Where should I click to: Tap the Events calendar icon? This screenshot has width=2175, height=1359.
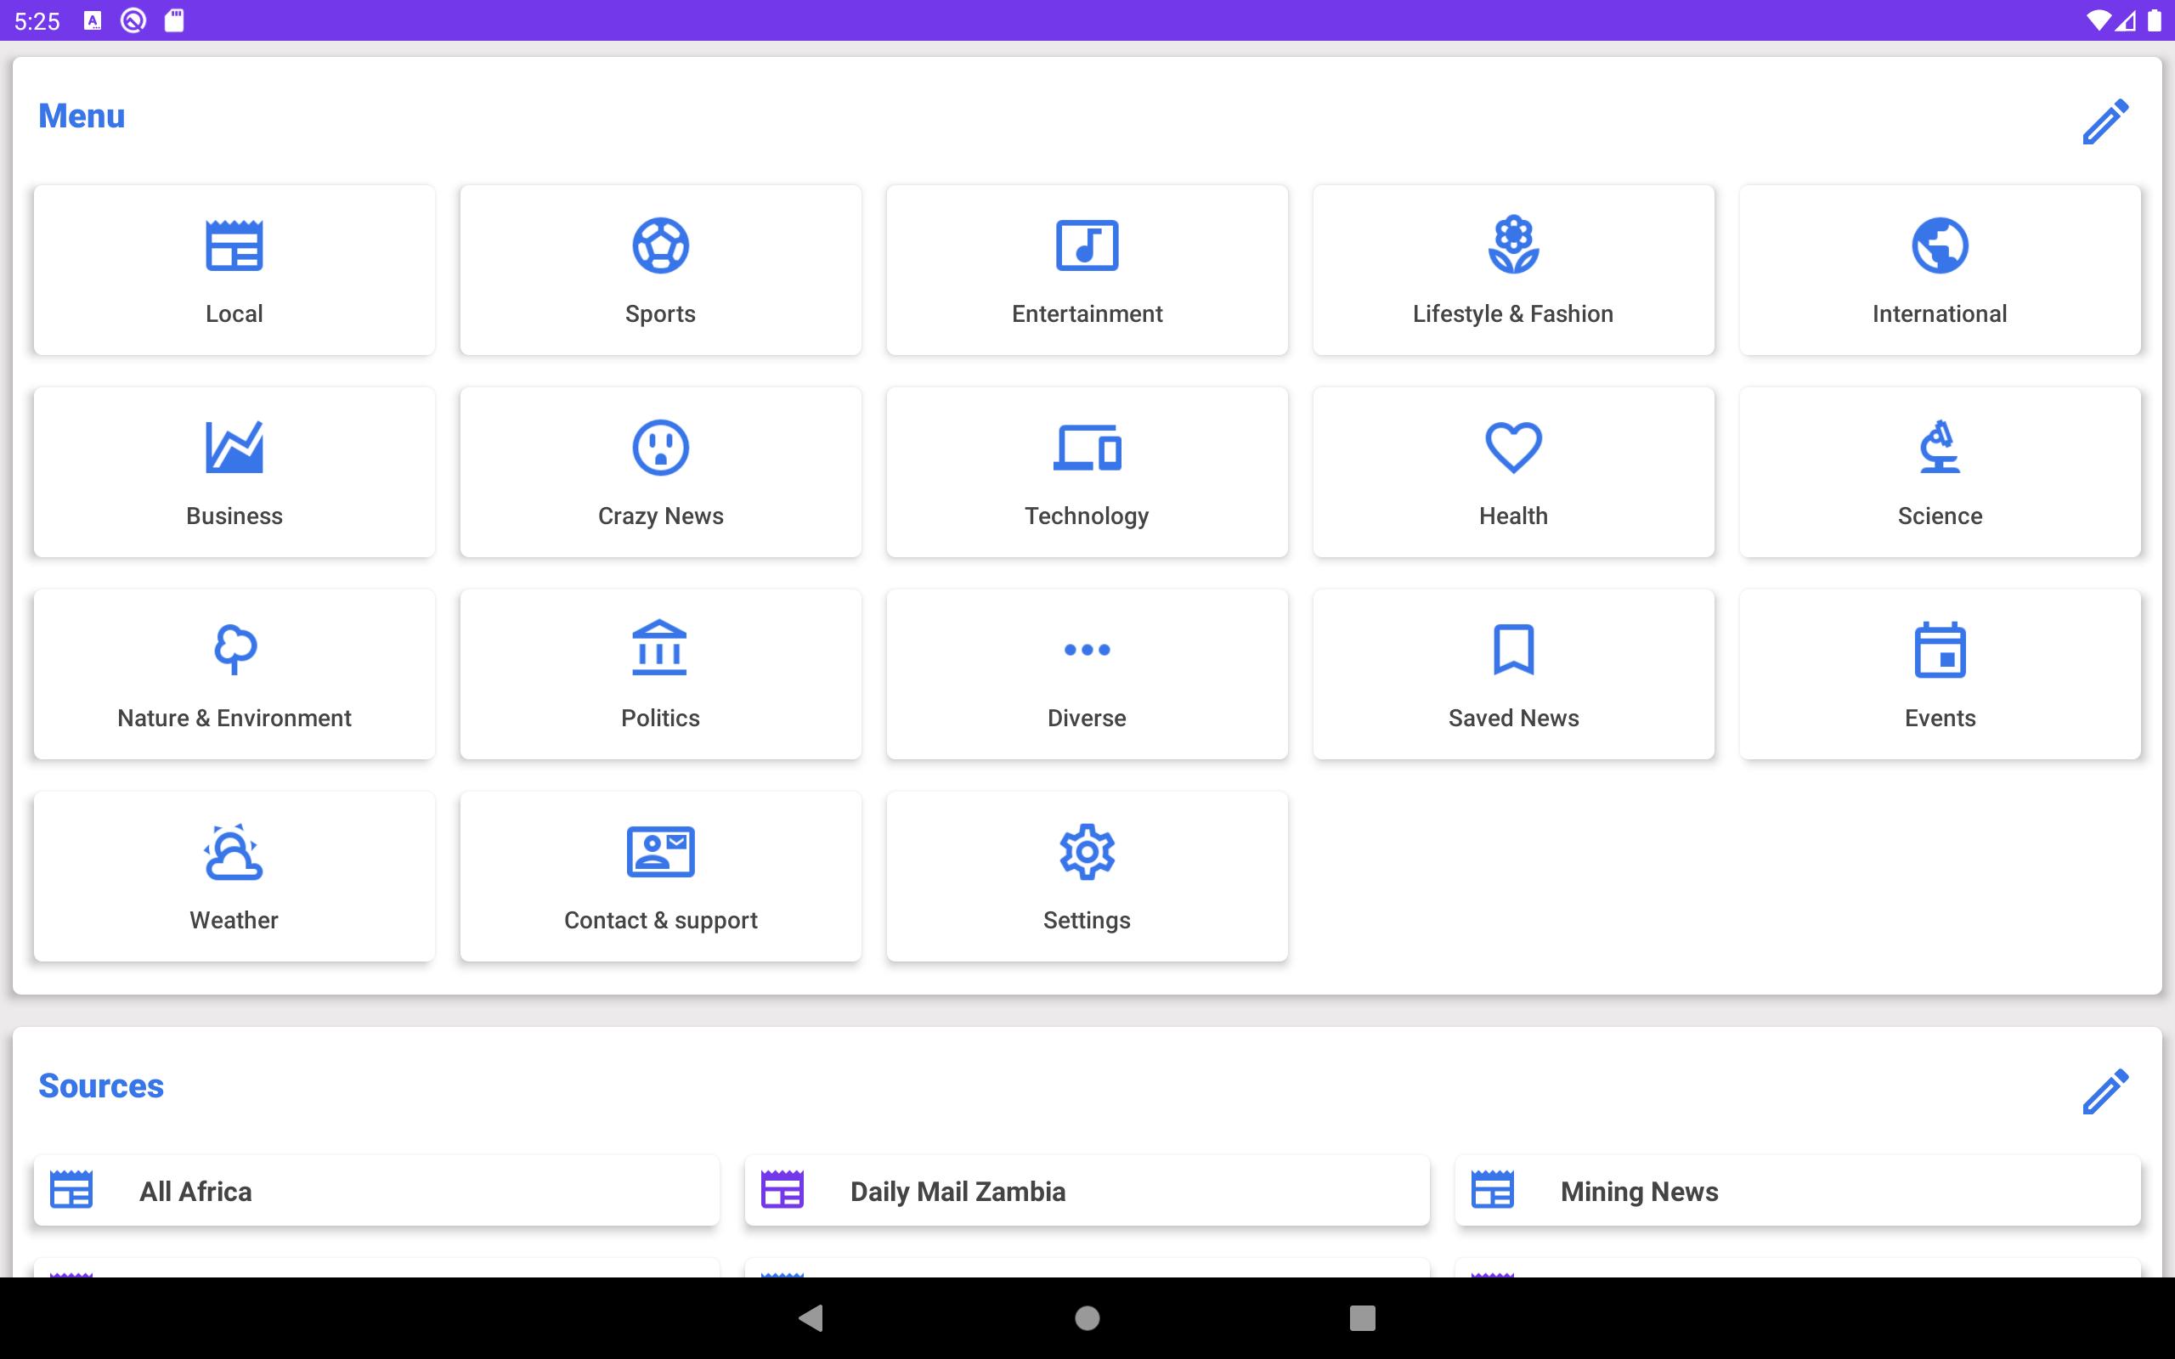[1940, 649]
